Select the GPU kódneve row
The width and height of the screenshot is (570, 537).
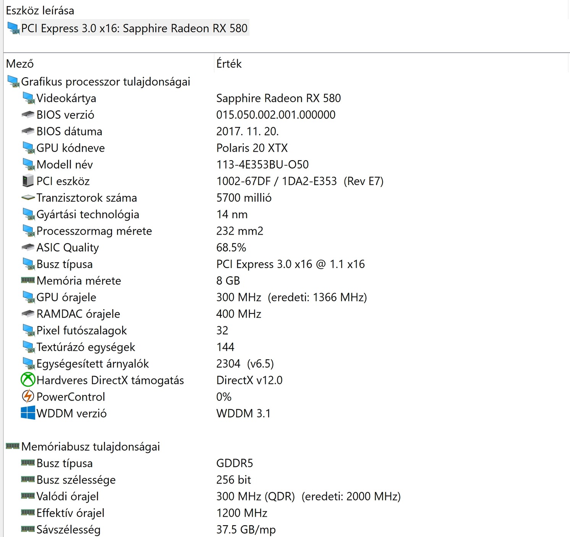click(x=70, y=148)
